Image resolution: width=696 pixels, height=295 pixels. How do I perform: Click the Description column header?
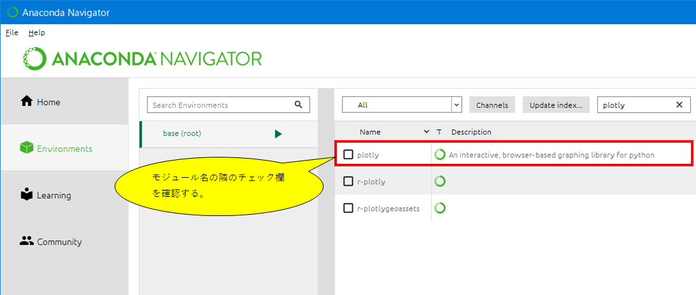(x=471, y=132)
